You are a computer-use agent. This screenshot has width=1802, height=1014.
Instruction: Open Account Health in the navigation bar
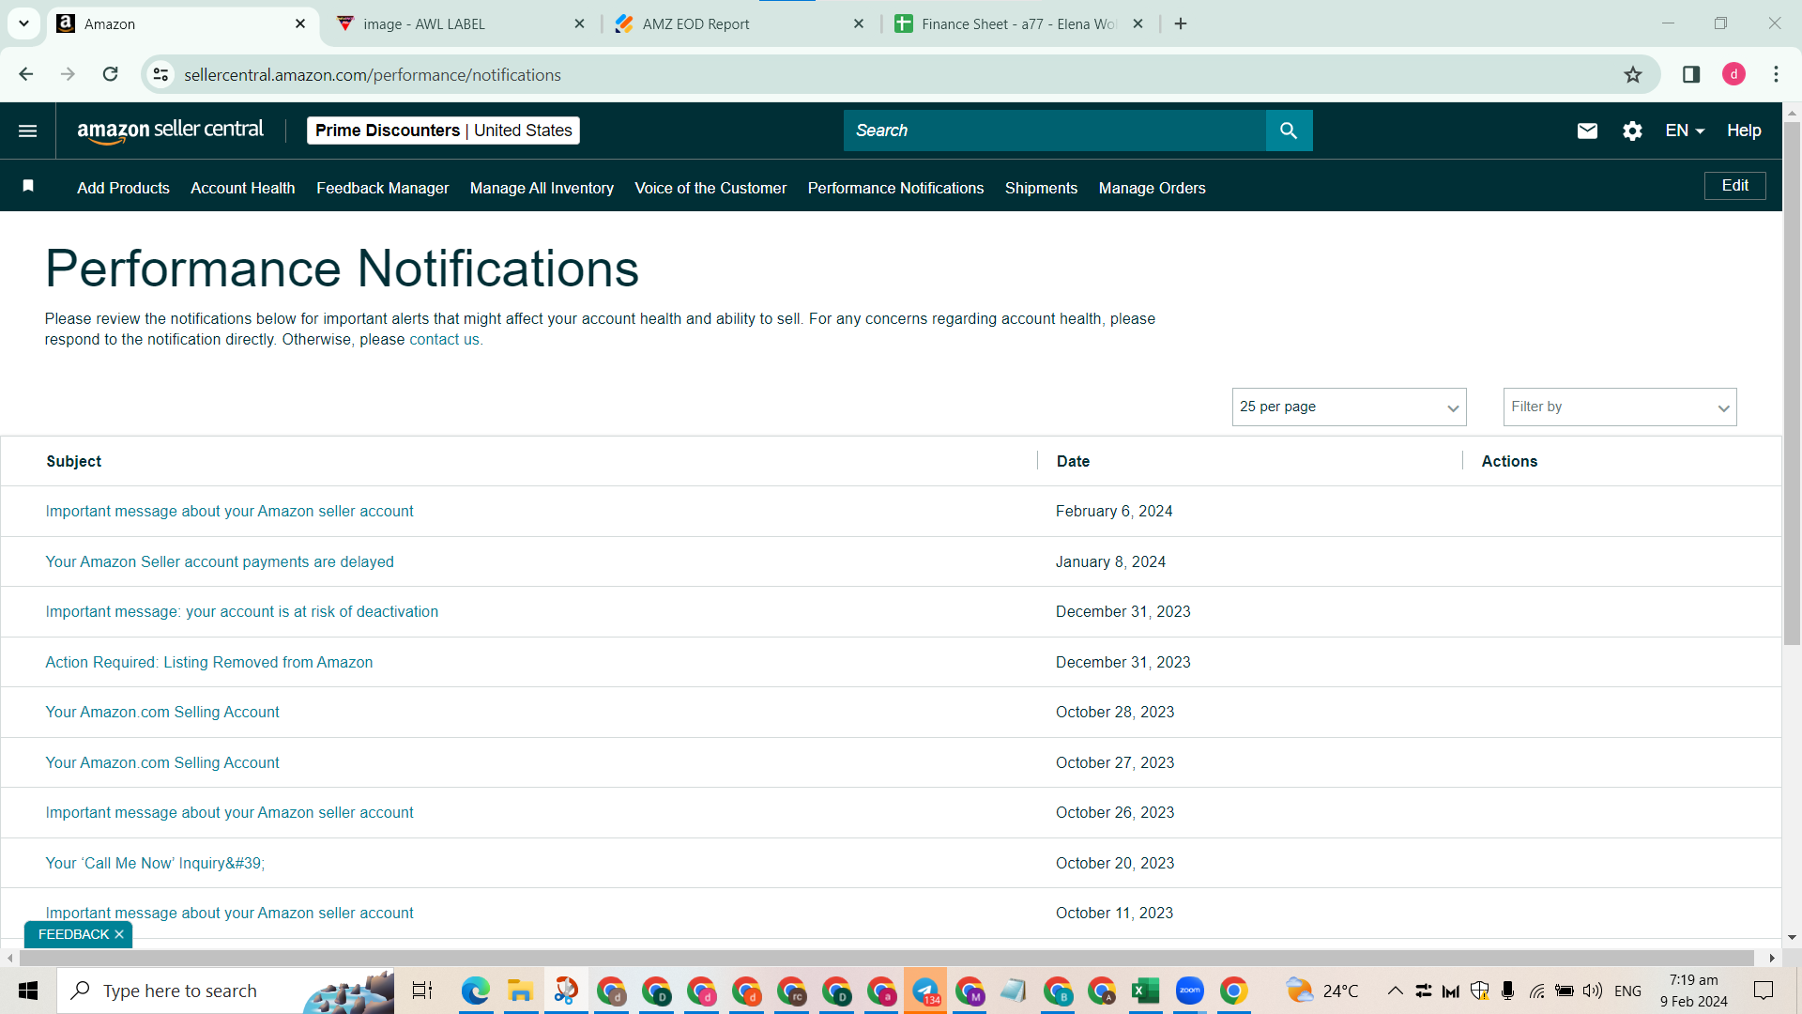243,188
